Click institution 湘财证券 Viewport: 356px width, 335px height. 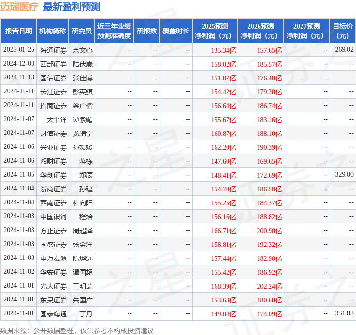(x=54, y=161)
